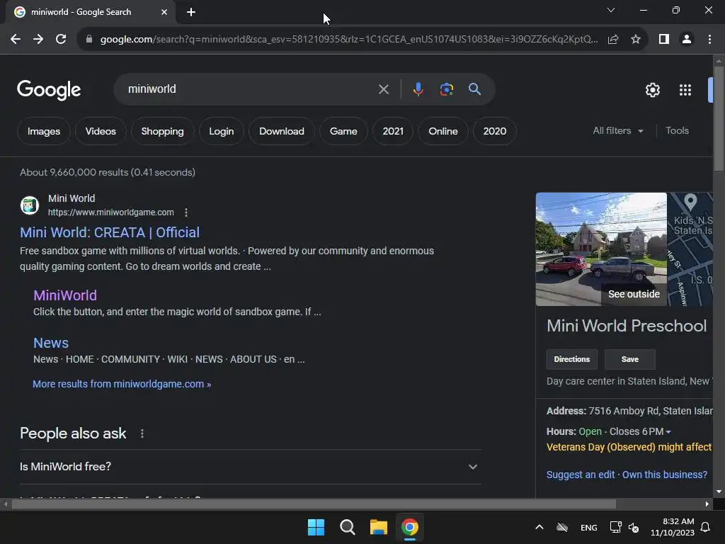
Task: Open Chrome profile menu
Action: point(687,40)
